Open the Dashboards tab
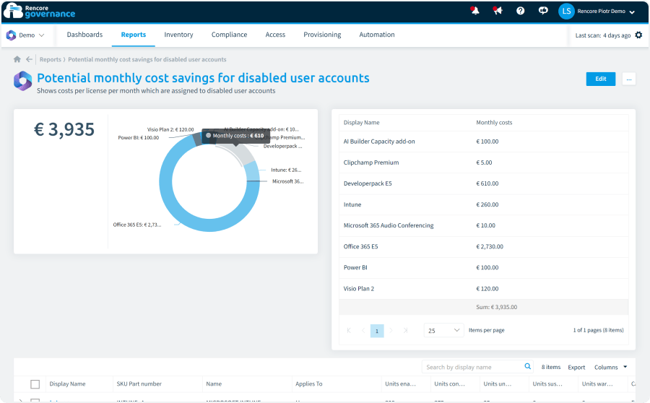 pos(84,35)
